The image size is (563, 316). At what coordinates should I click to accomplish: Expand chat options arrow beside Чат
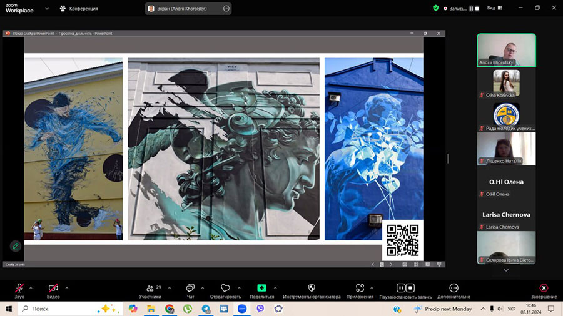tap(203, 288)
